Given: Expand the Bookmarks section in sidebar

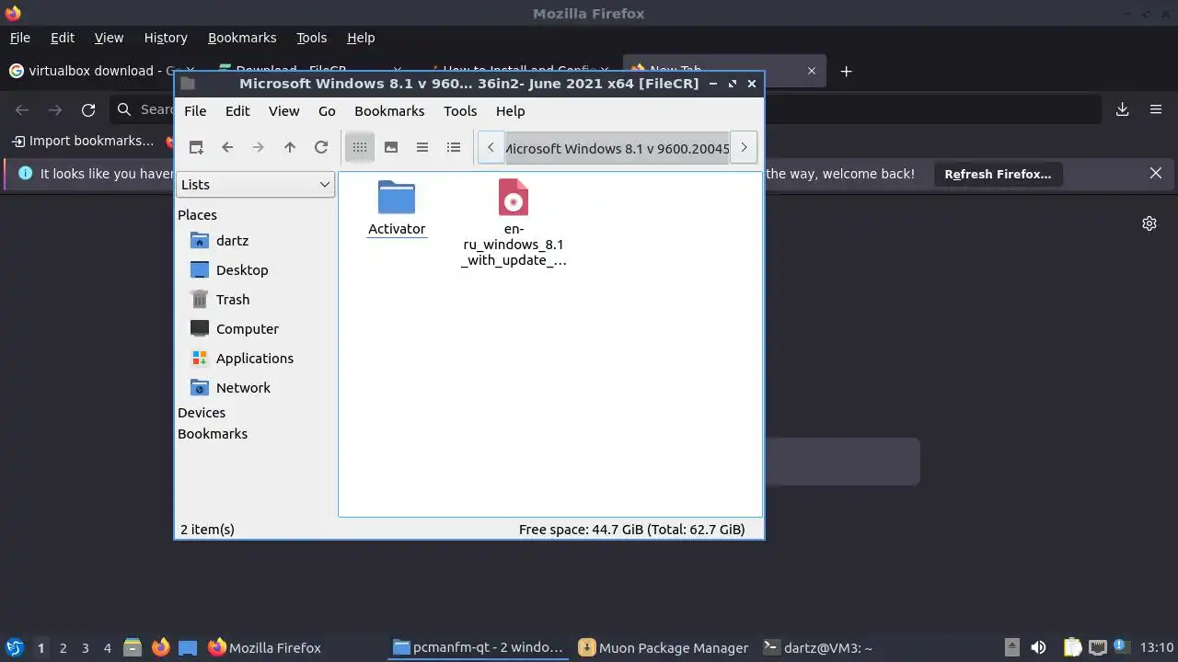Looking at the screenshot, I should point(213,434).
